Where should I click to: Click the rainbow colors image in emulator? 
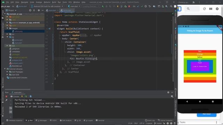pyautogui.click(x=200, y=66)
